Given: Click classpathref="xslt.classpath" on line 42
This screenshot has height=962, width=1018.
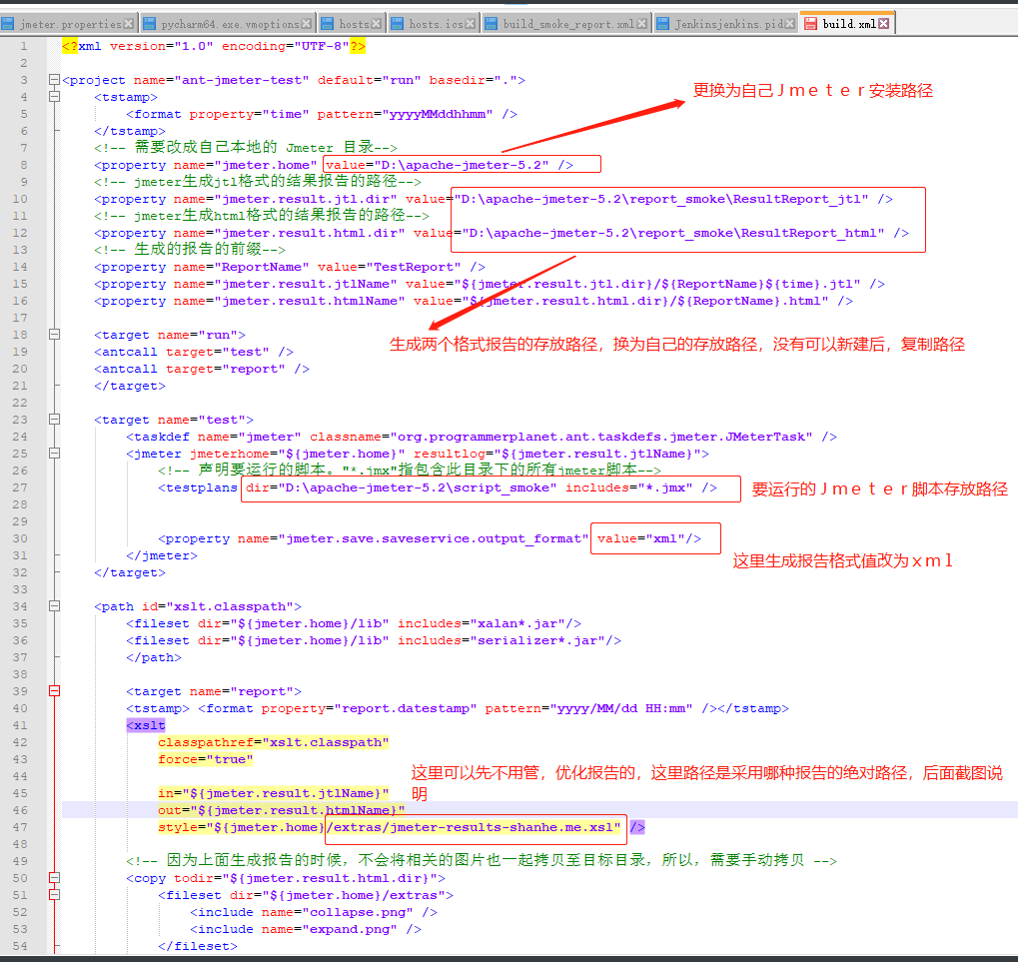Looking at the screenshot, I should point(274,742).
